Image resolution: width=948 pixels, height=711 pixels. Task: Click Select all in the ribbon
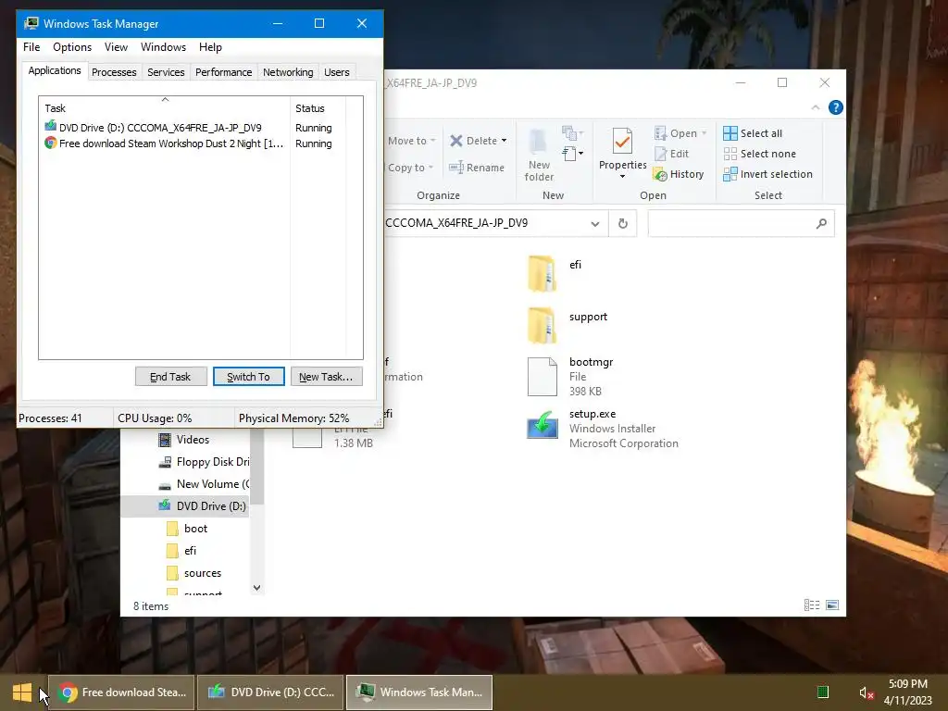click(753, 133)
